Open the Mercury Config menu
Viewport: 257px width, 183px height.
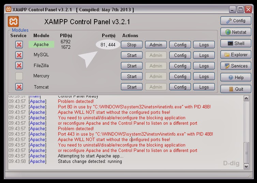coord(180,76)
